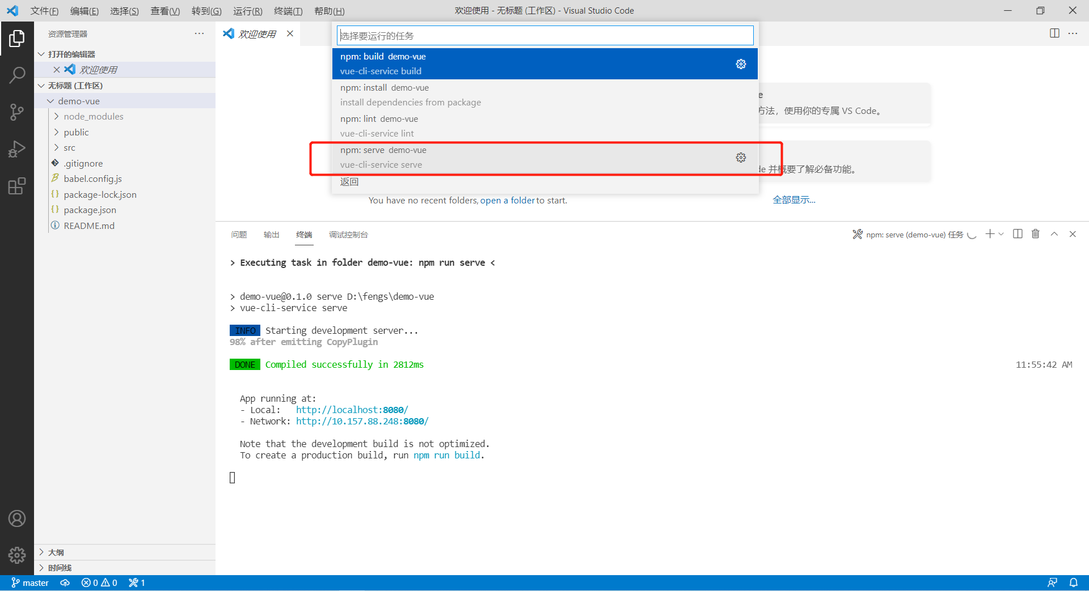Select the npm: lint demo-vue task
The width and height of the screenshot is (1089, 591).
pyautogui.click(x=545, y=126)
